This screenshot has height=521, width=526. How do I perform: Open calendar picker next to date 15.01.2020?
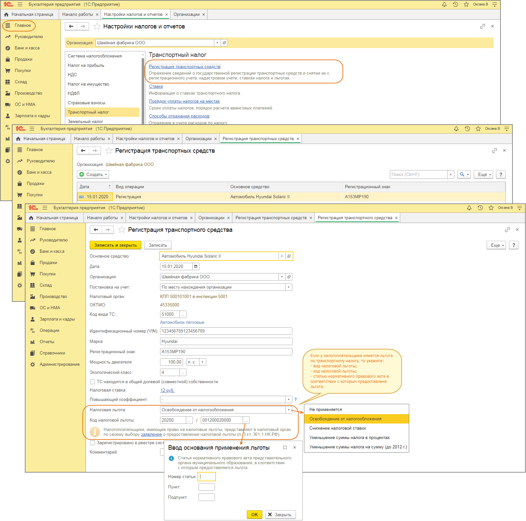[x=196, y=267]
